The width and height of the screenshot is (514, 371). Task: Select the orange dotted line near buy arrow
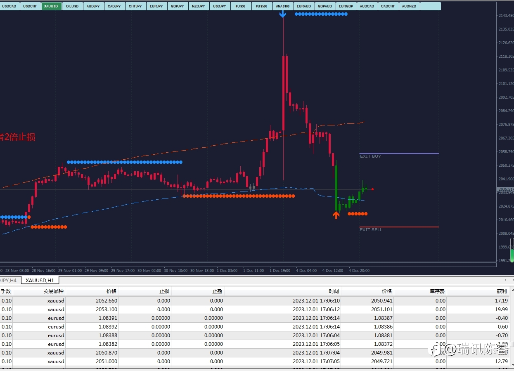click(x=358, y=214)
